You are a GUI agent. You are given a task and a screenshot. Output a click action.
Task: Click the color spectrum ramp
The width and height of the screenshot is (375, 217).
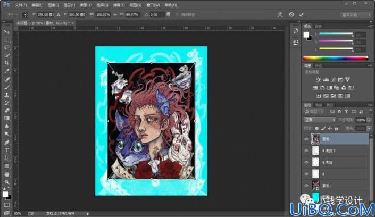point(336,58)
